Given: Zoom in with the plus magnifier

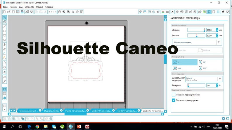Looking at the screenshot, I should pos(64,12).
